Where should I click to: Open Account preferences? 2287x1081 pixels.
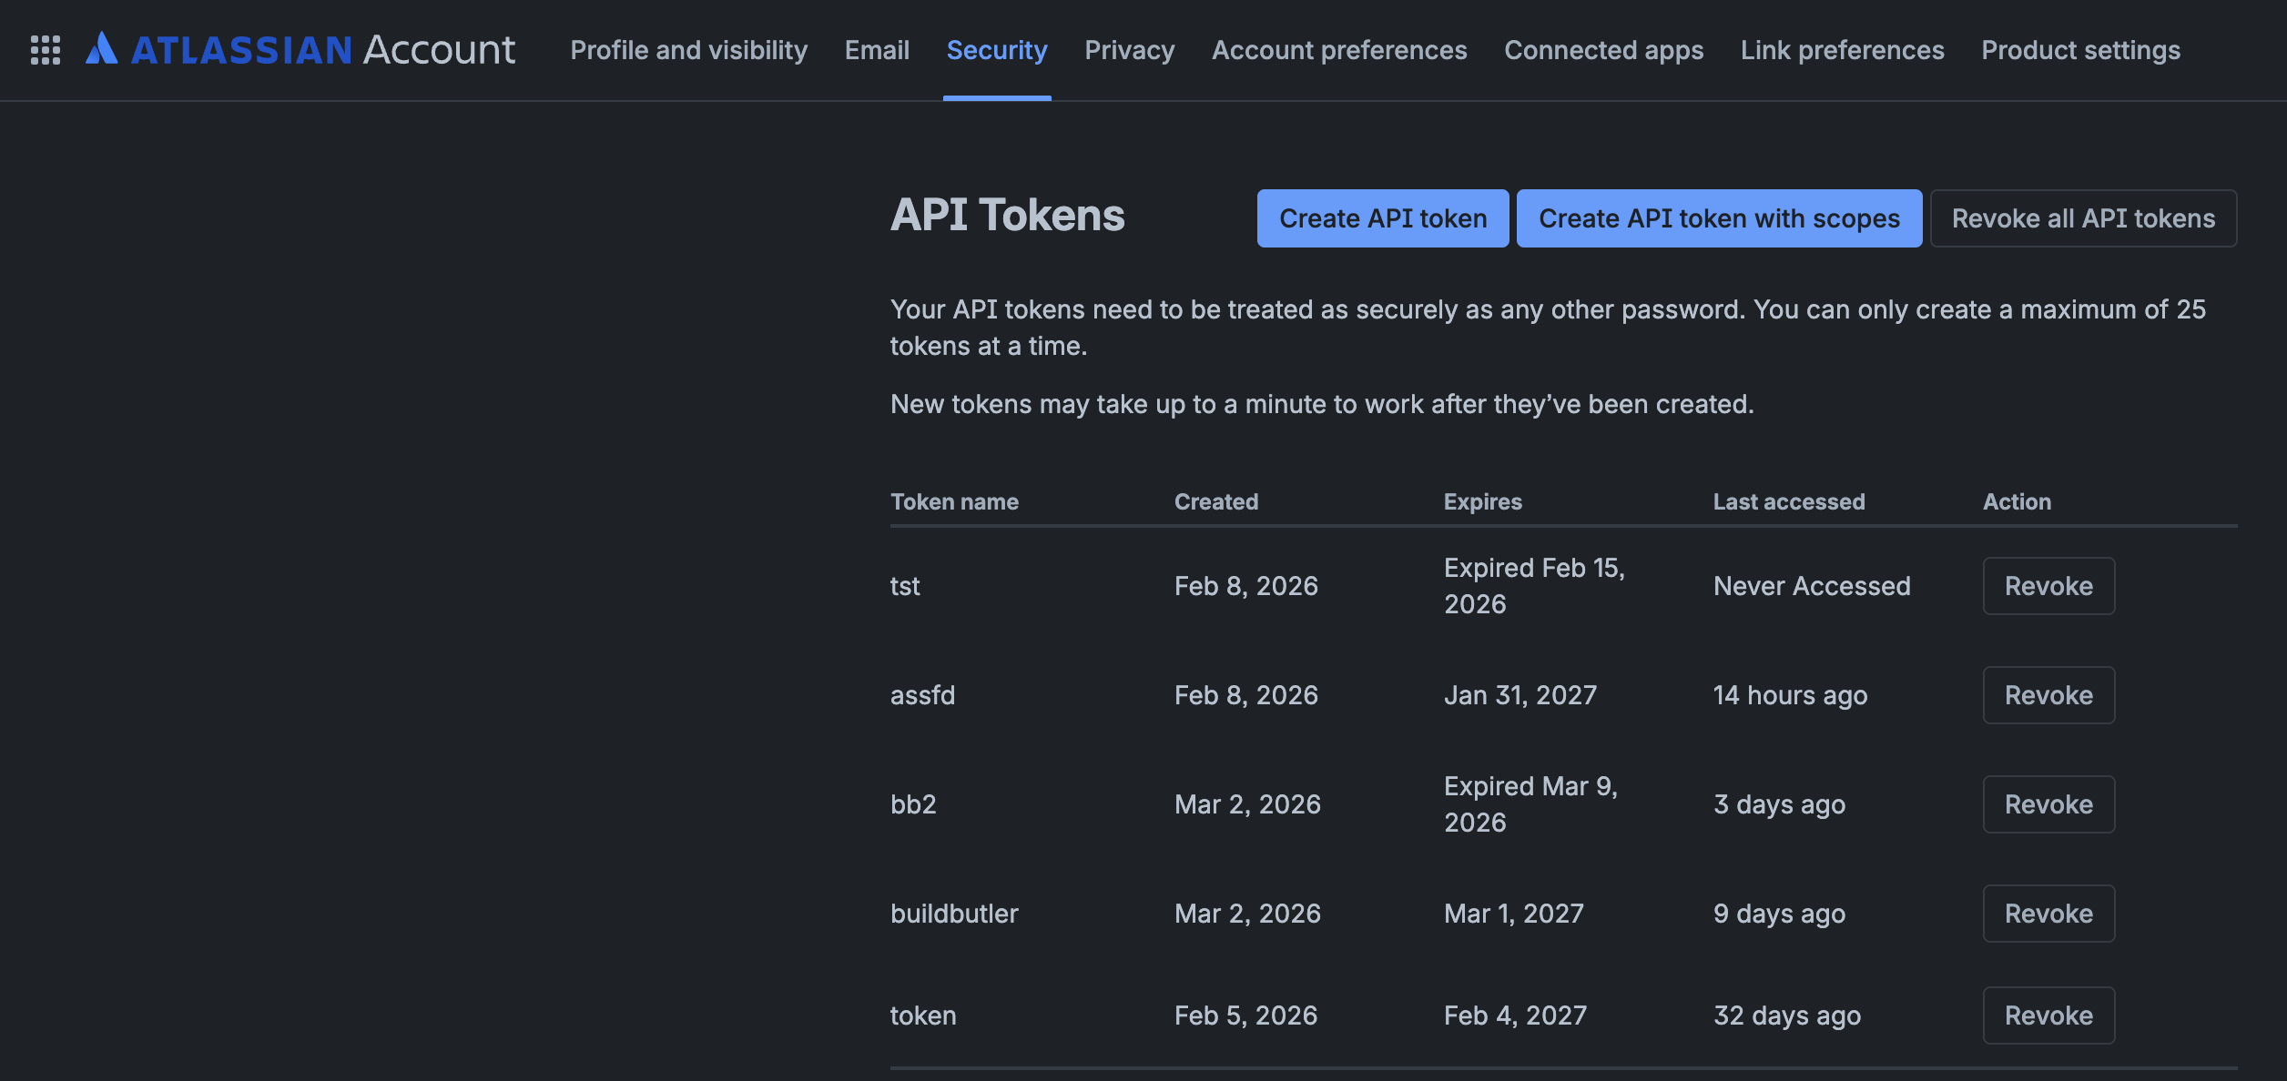pyautogui.click(x=1338, y=50)
